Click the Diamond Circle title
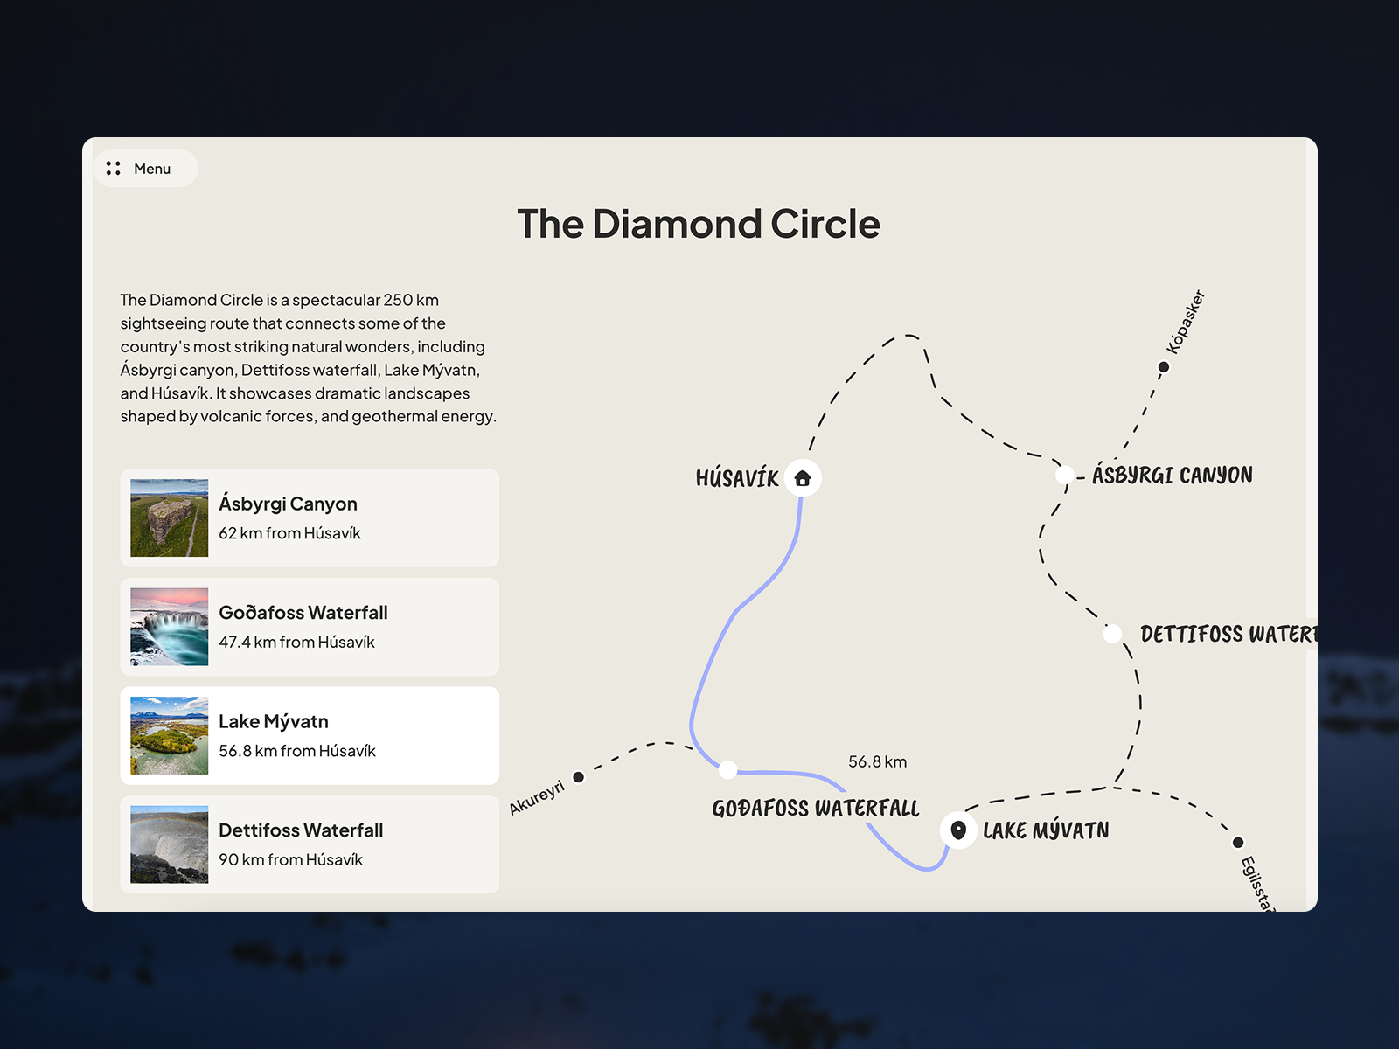The width and height of the screenshot is (1399, 1049). click(699, 225)
